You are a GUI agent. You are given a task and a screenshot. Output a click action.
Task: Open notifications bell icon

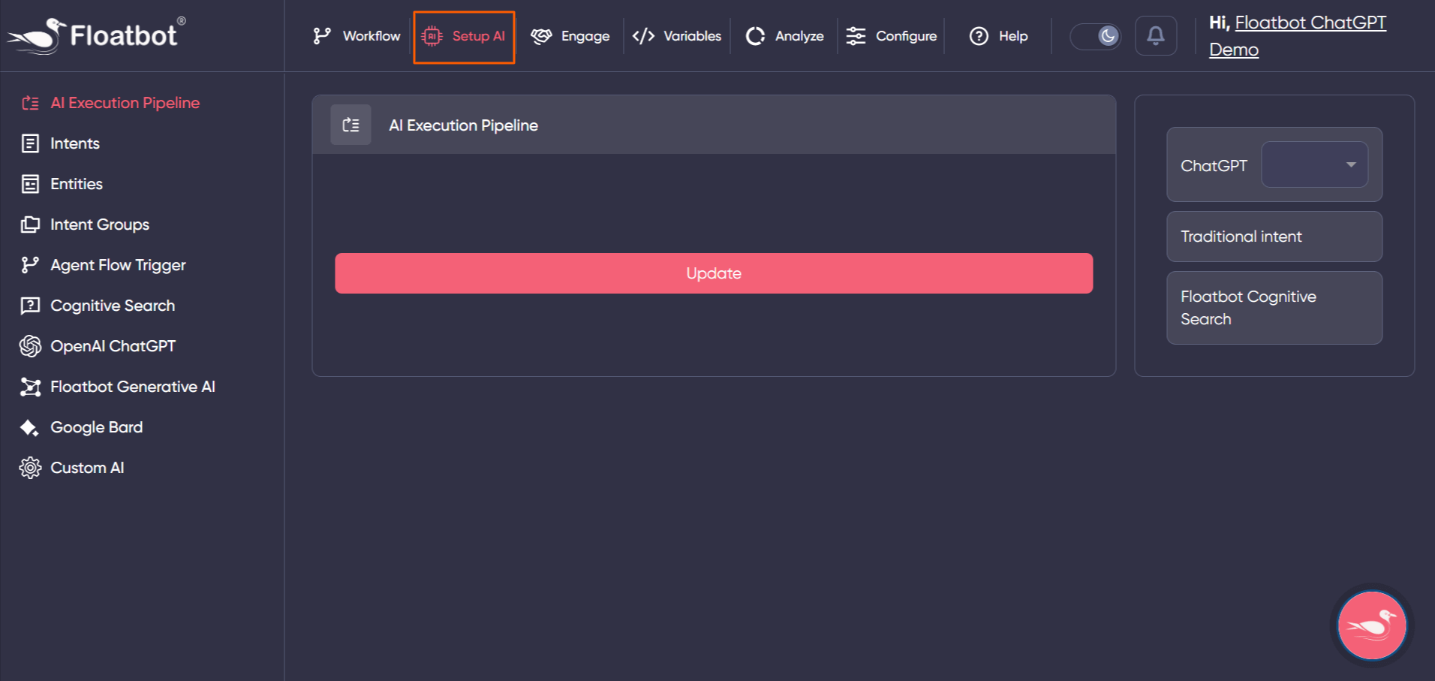pos(1155,36)
